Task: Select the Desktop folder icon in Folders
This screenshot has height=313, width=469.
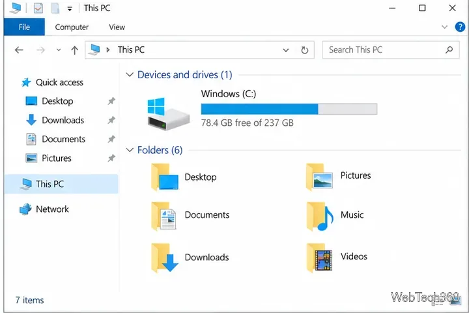Action: pyautogui.click(x=165, y=177)
